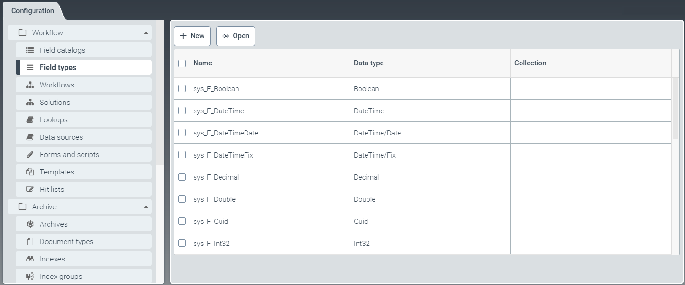The height and width of the screenshot is (285, 685).
Task: Click the Field catalogs list icon
Action: click(x=30, y=50)
